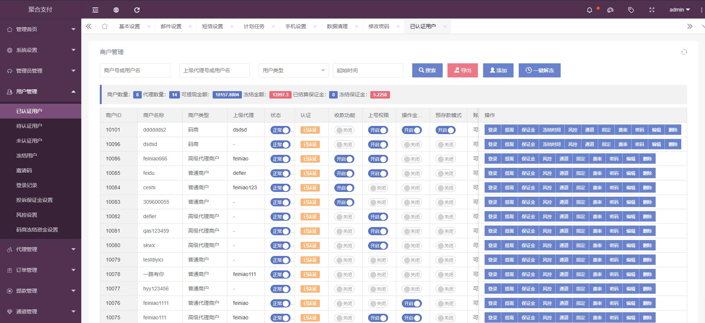Click the globe website icon in header

point(116,10)
